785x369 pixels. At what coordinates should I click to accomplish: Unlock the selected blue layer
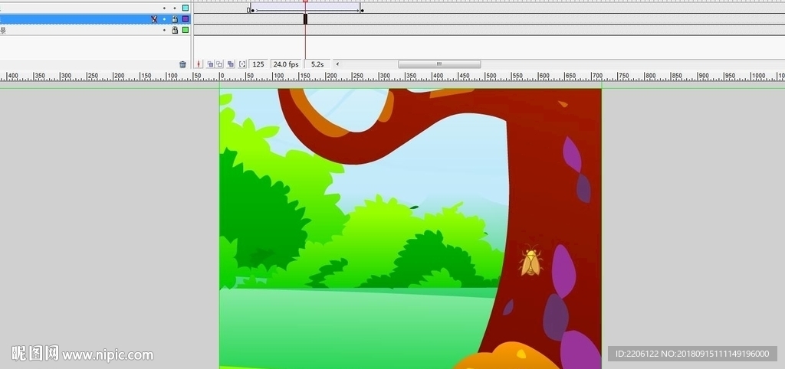(175, 19)
